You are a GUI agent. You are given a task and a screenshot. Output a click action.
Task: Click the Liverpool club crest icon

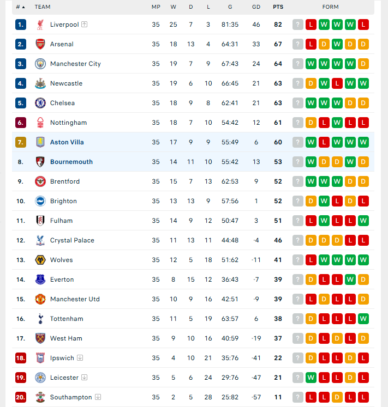(40, 25)
